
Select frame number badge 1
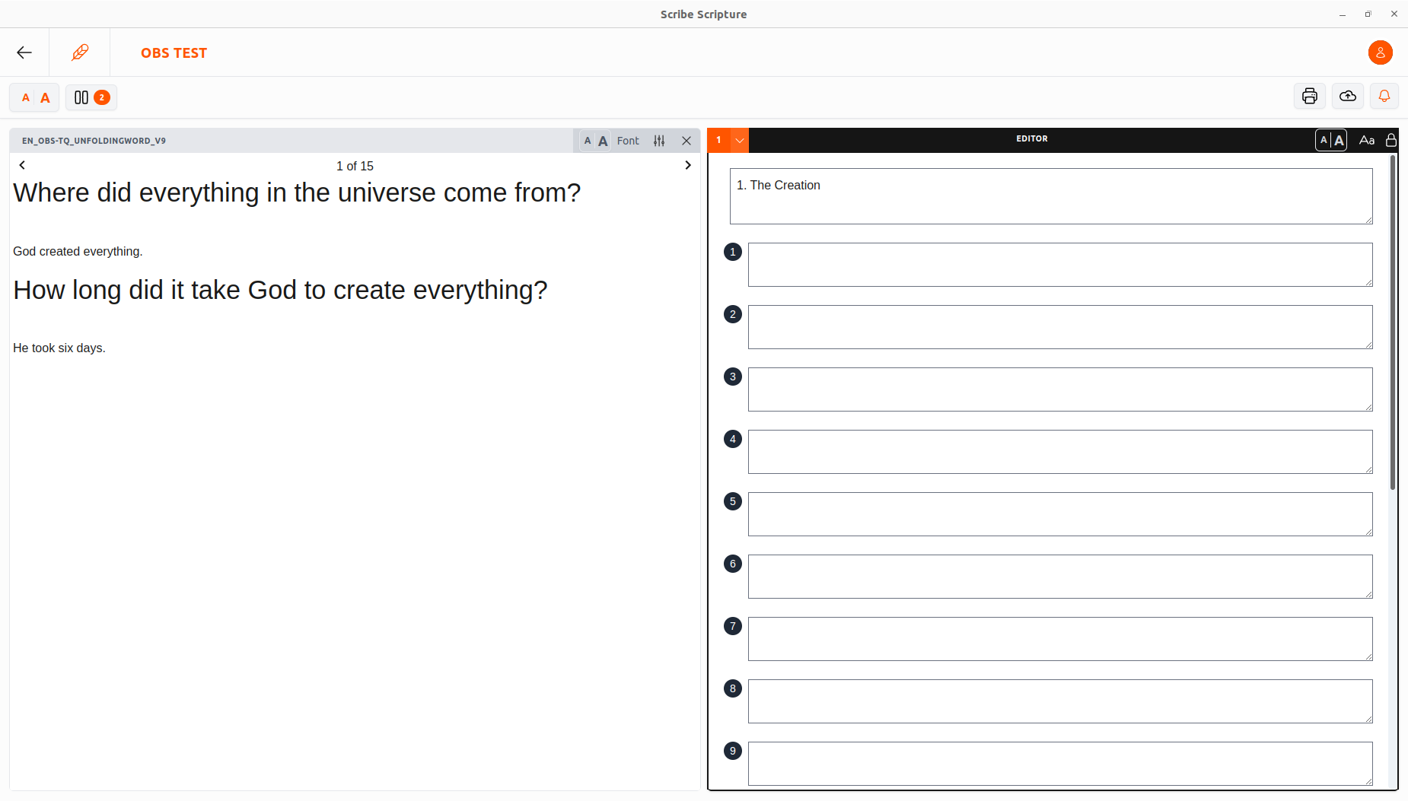point(733,252)
